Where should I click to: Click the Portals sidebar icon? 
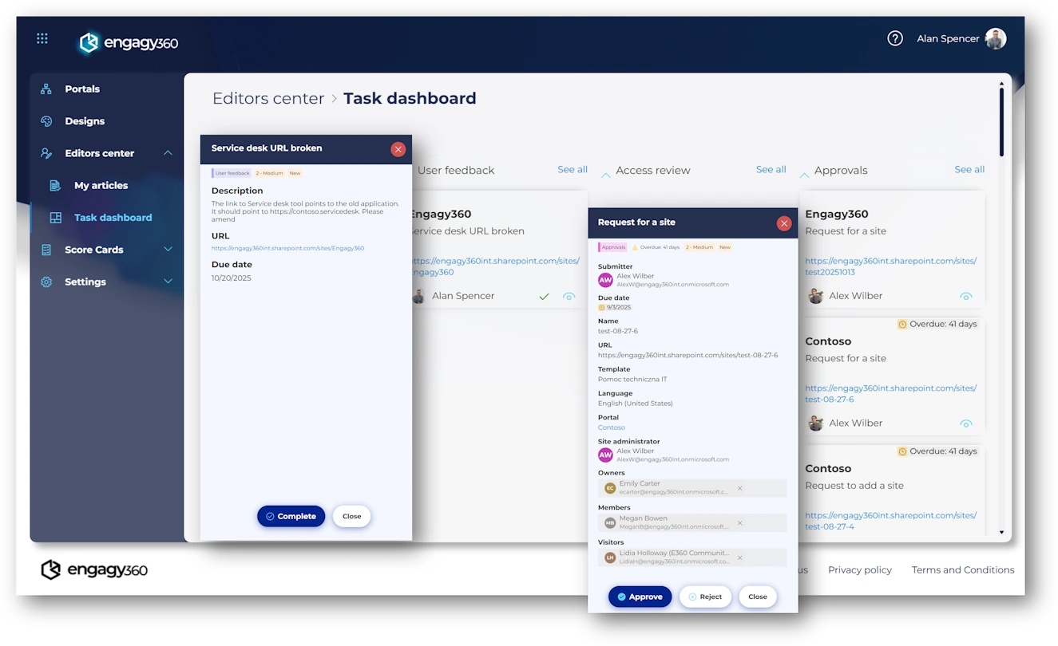pyautogui.click(x=46, y=89)
